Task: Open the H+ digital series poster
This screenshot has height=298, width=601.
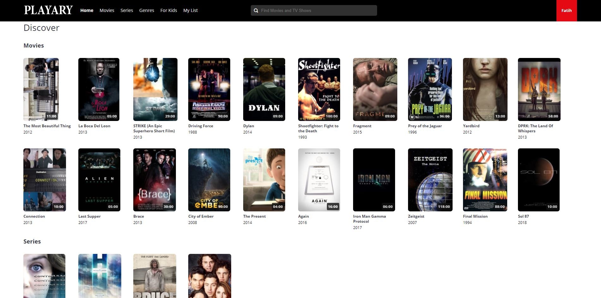Action: tap(99, 276)
